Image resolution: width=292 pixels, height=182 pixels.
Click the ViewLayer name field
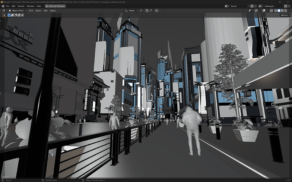pos(273,6)
